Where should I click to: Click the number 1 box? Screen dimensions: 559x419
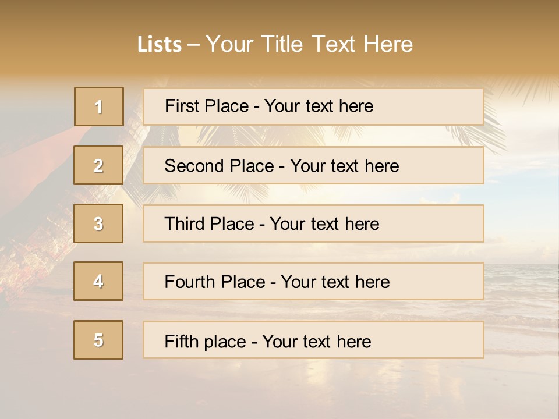99,106
